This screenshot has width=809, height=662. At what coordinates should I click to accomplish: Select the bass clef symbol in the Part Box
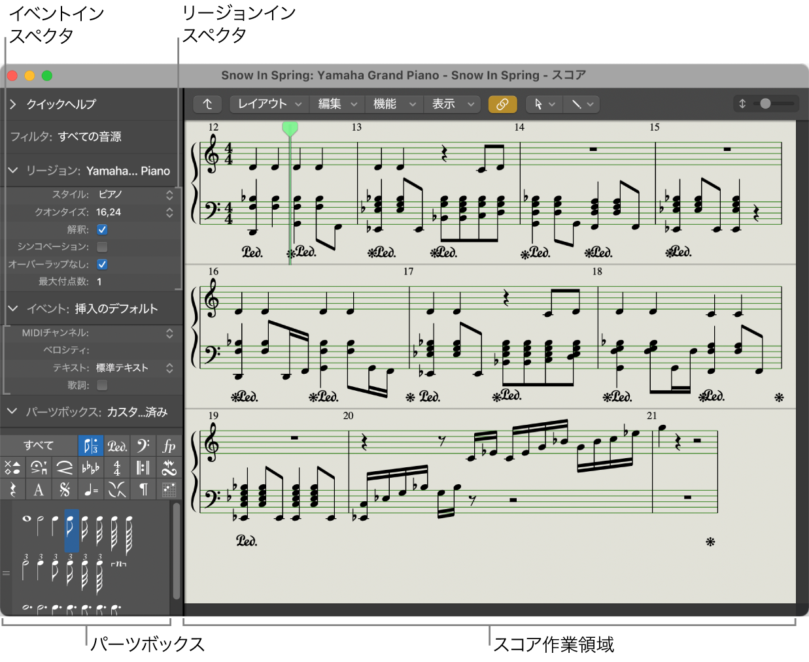click(x=143, y=446)
